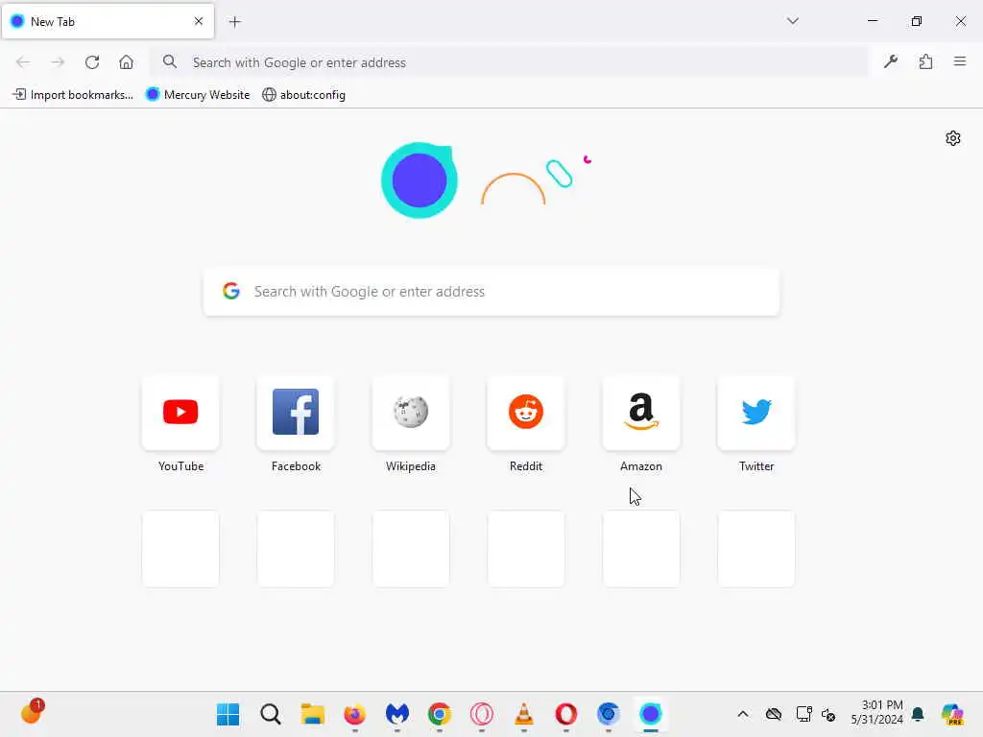Click Mercury browser taskbar icon
This screenshot has width=983, height=737.
coord(651,714)
